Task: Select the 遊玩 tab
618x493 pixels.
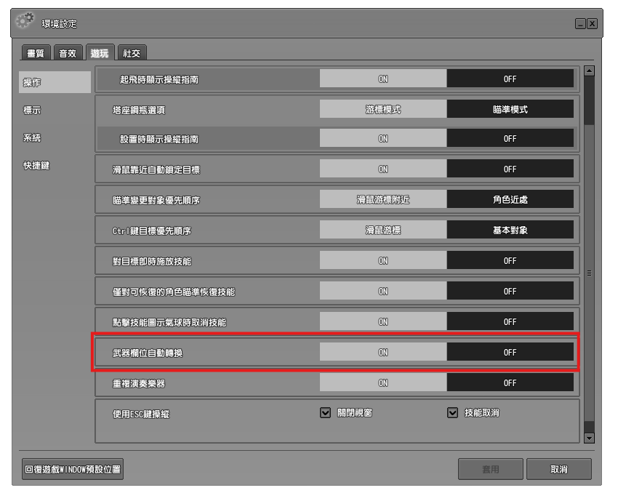Action: pyautogui.click(x=100, y=52)
